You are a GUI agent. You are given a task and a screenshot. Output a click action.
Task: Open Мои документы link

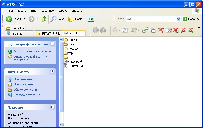click(x=24, y=84)
